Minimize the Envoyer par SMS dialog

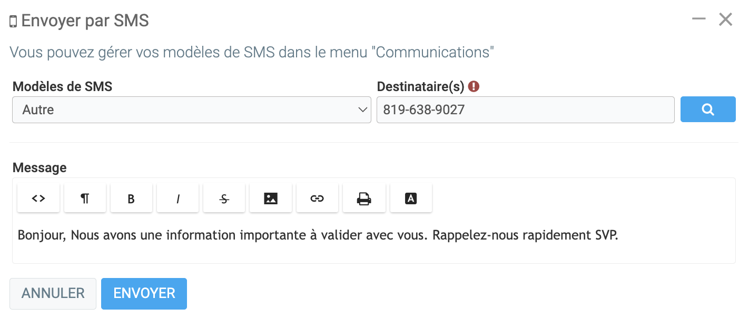point(698,19)
